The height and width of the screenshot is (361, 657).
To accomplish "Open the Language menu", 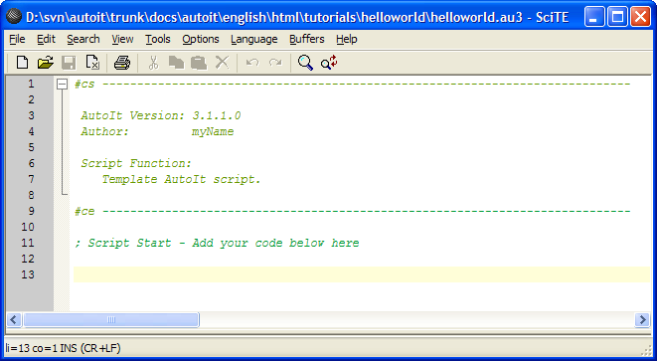I will pyautogui.click(x=253, y=39).
